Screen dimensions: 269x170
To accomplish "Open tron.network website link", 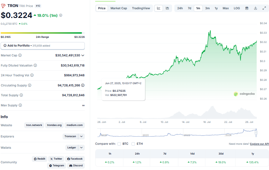I will (34, 125).
